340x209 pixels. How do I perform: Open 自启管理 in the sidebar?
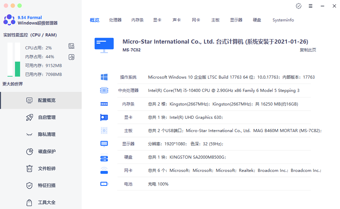pos(41,117)
